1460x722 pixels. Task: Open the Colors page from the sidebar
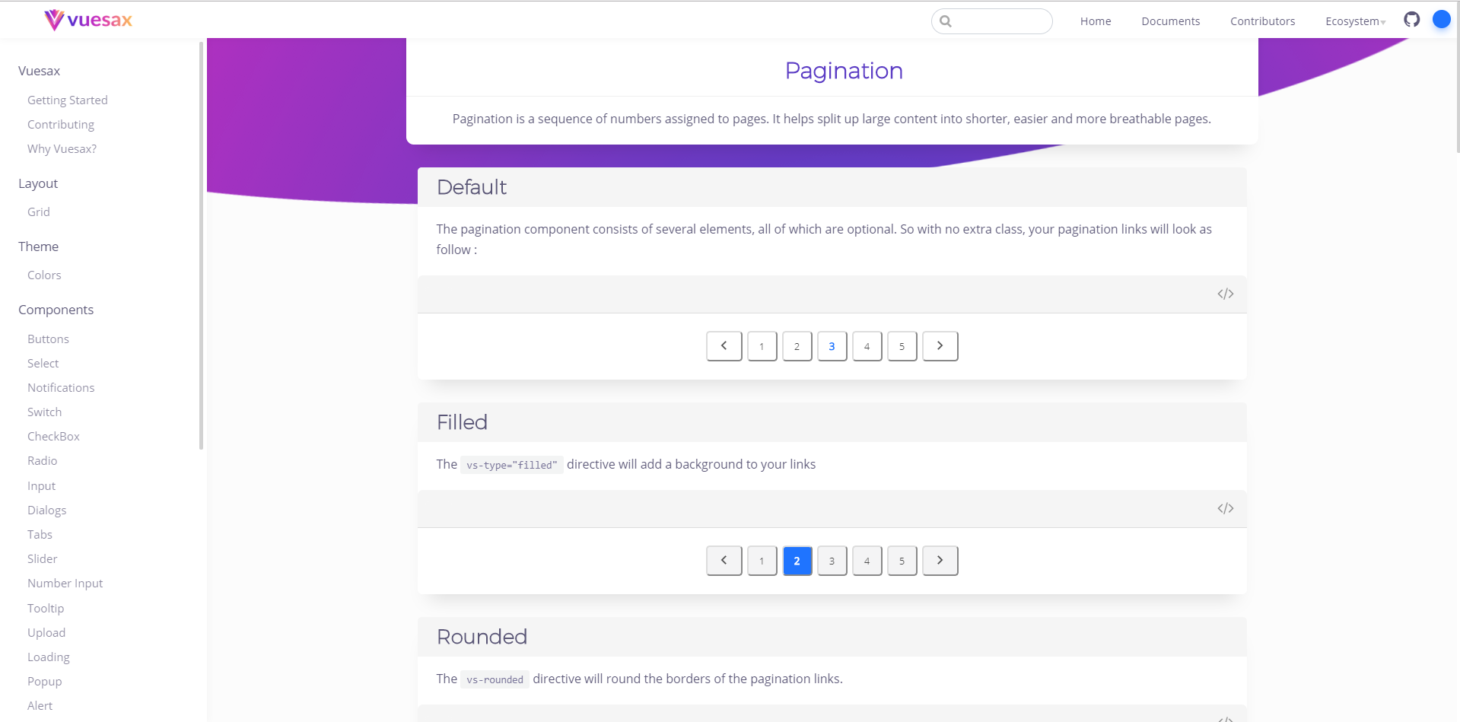click(44, 275)
